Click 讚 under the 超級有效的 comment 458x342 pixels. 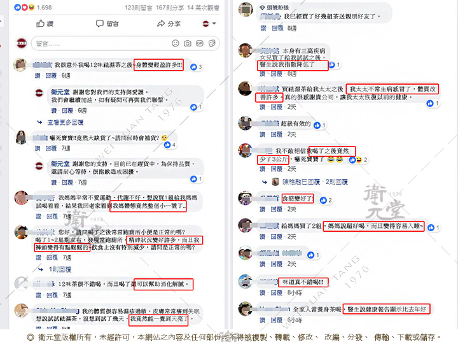click(x=263, y=134)
